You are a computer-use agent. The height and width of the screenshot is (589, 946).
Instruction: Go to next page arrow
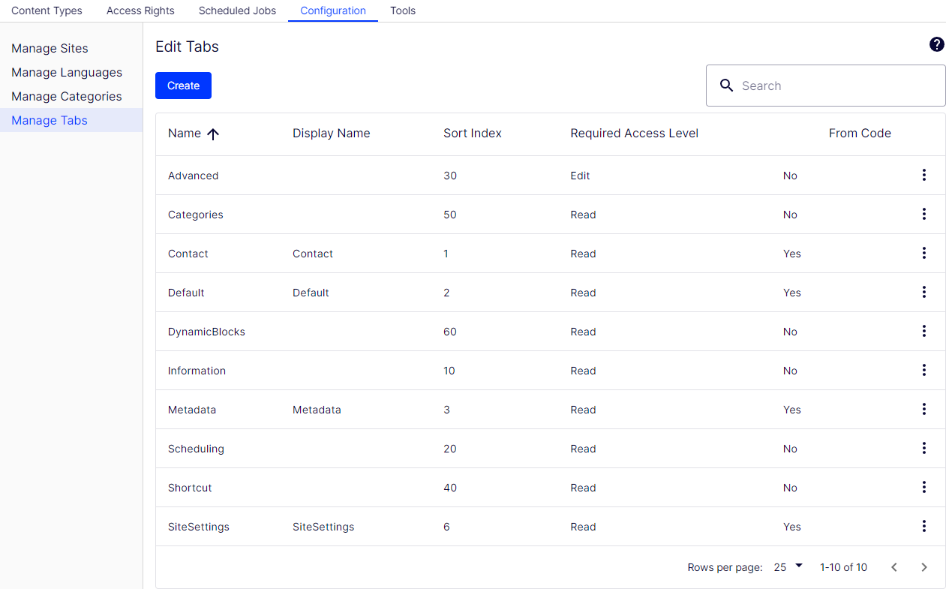pos(924,567)
